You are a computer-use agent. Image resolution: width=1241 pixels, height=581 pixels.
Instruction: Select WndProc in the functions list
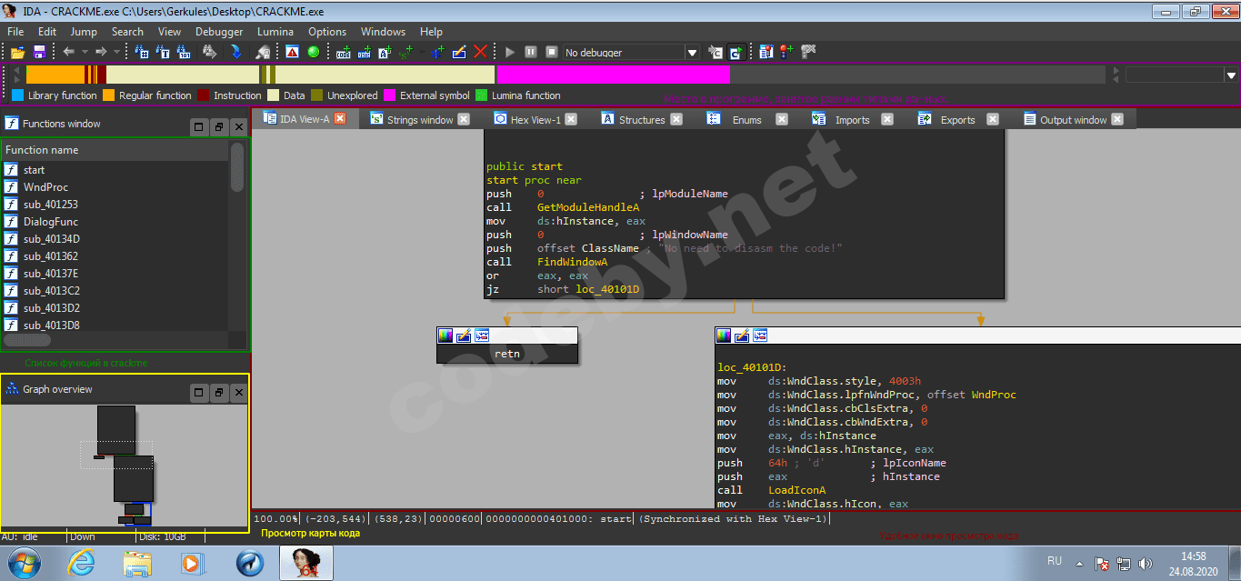[45, 187]
